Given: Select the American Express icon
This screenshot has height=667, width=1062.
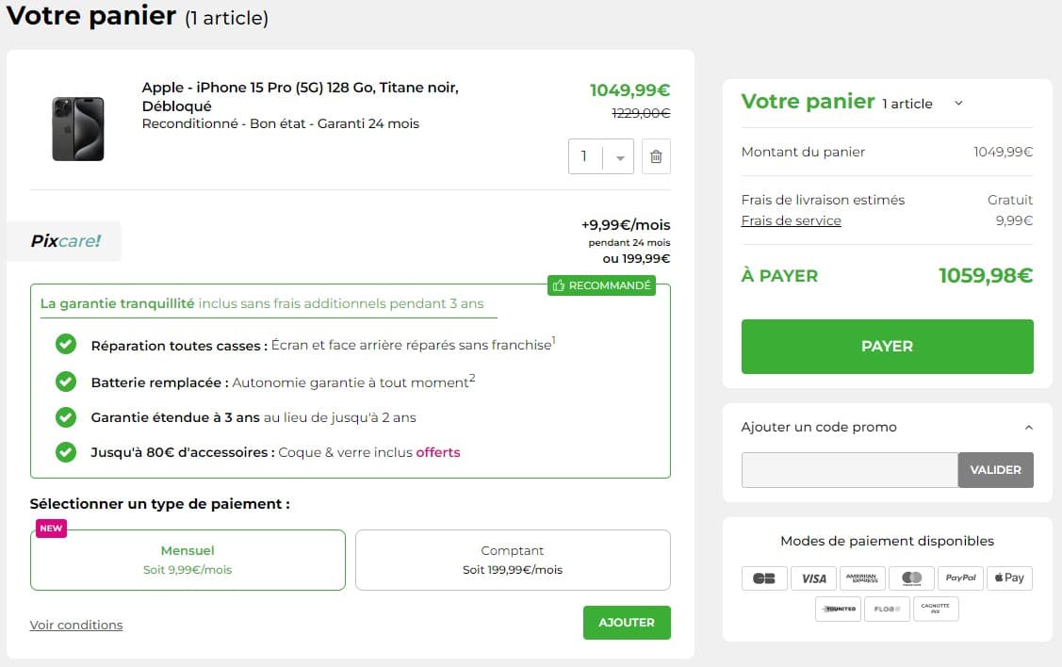Looking at the screenshot, I should (862, 578).
